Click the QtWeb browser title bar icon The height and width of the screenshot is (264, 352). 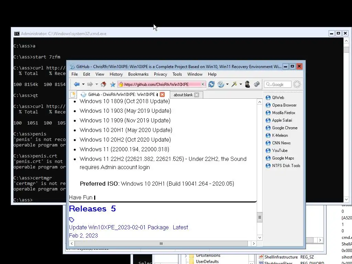point(72,66)
